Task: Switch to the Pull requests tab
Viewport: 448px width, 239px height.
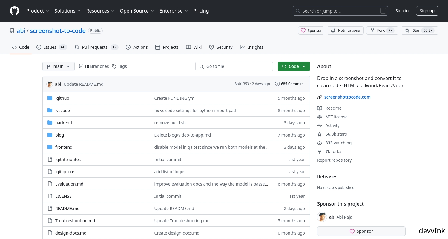Action: pos(96,47)
